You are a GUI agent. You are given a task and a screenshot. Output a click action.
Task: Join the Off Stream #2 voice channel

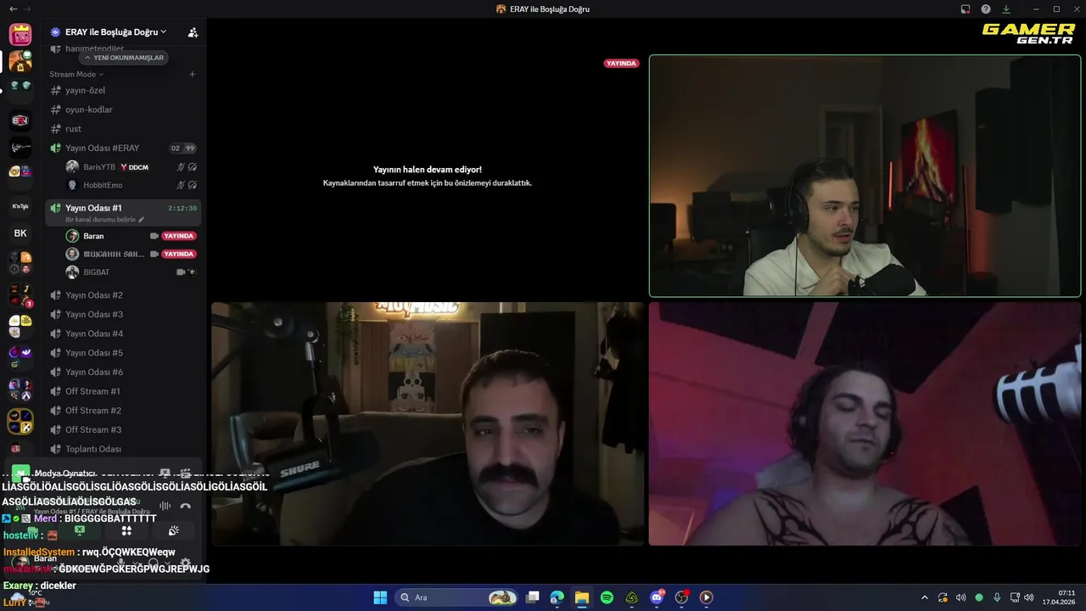(x=123, y=411)
